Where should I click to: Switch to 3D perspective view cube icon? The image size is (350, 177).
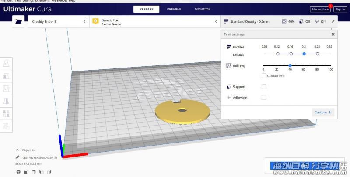pyautogui.click(x=18, y=172)
